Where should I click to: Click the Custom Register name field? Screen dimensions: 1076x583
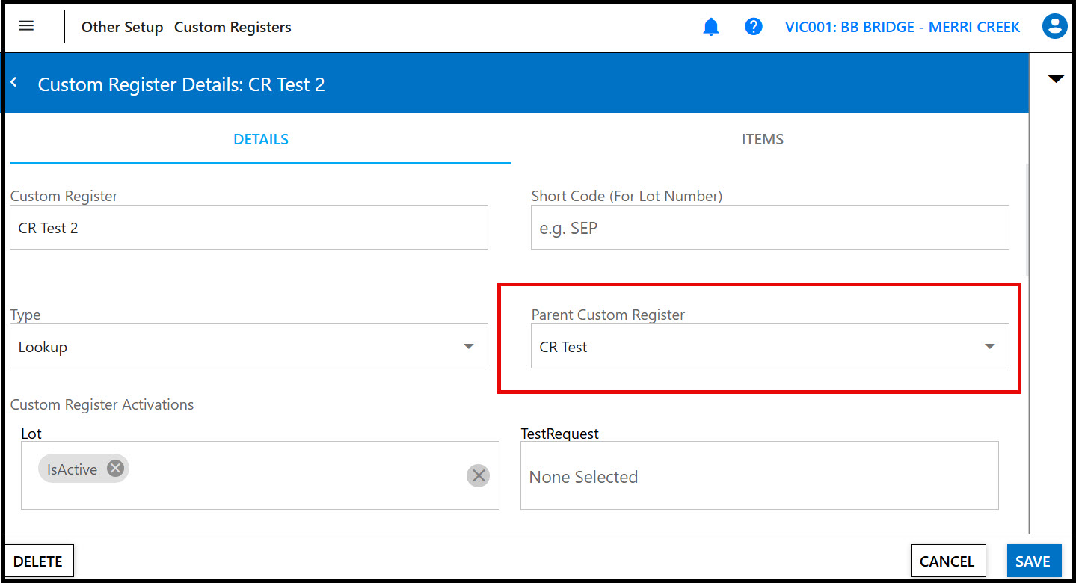(249, 228)
